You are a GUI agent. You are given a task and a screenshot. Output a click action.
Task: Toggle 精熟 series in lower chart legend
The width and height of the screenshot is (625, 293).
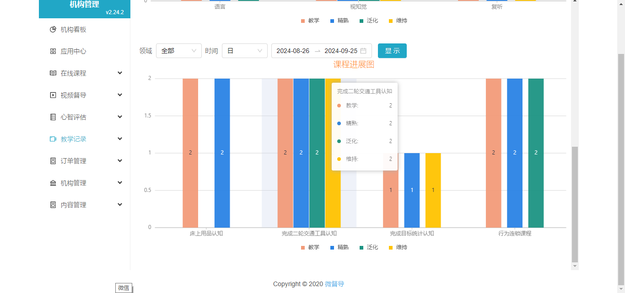[x=339, y=247]
